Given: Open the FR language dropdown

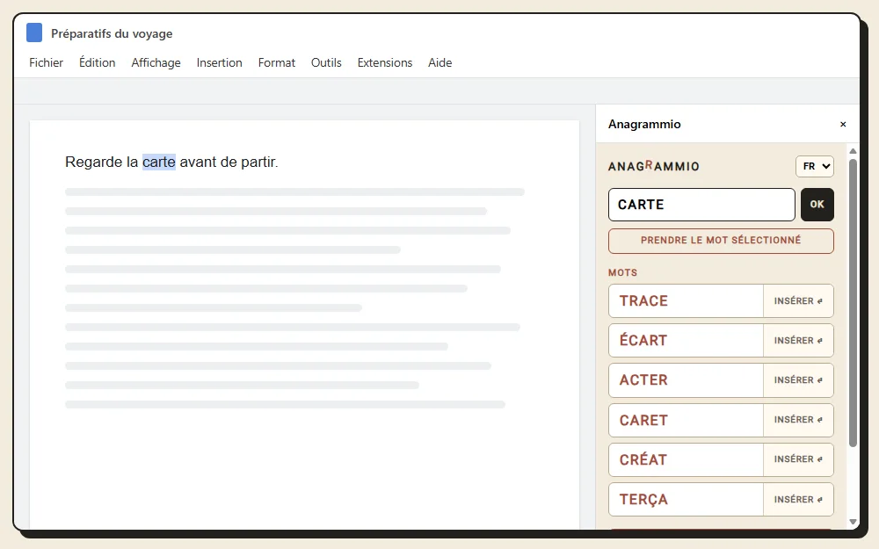Looking at the screenshot, I should (x=815, y=166).
